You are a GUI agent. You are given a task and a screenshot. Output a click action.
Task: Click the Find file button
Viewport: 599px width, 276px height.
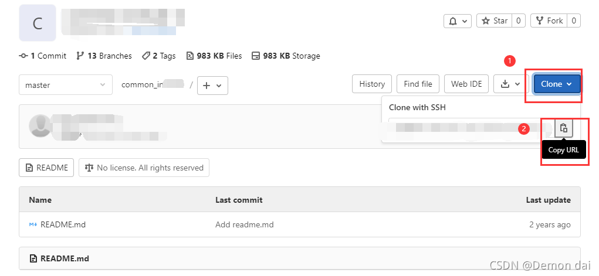coord(418,84)
